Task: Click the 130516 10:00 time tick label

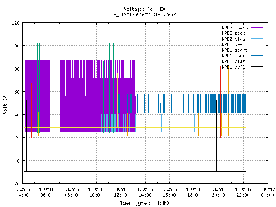Action: (96, 192)
